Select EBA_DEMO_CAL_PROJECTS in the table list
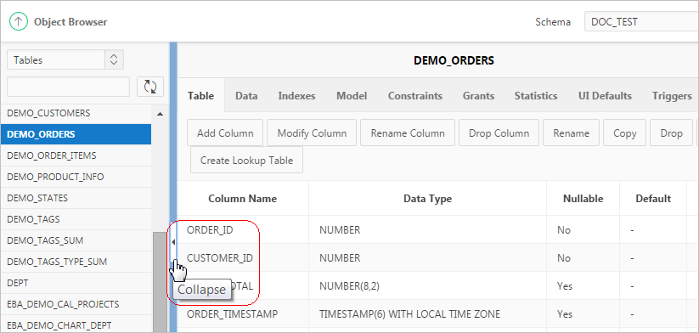The width and height of the screenshot is (699, 333). (x=76, y=304)
